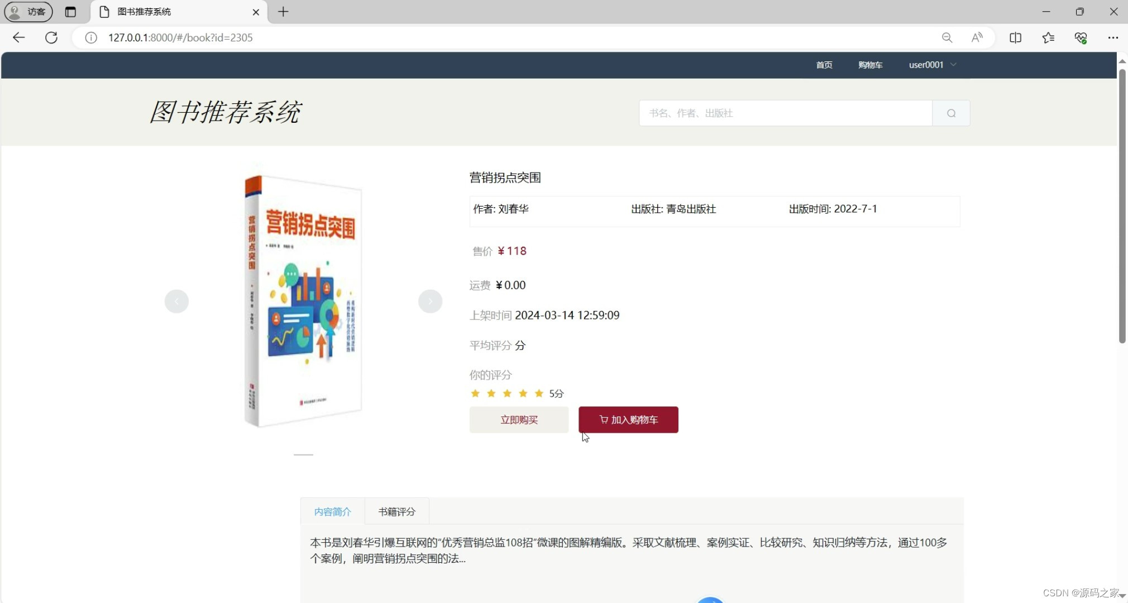Click the third rating star under 你的评分

507,393
